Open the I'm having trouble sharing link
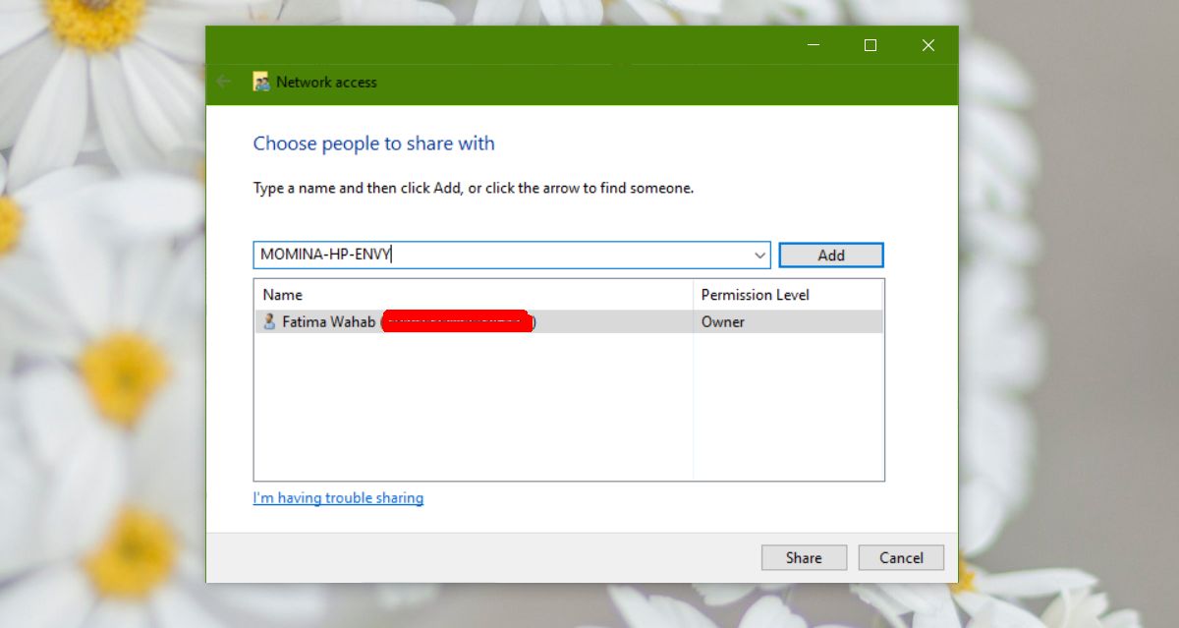The height and width of the screenshot is (628, 1179). coord(338,498)
